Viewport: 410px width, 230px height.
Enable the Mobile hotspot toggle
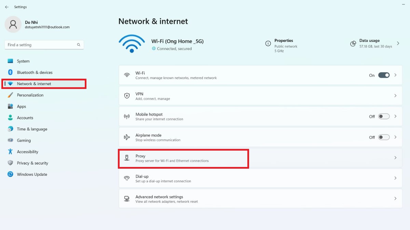pos(384,117)
